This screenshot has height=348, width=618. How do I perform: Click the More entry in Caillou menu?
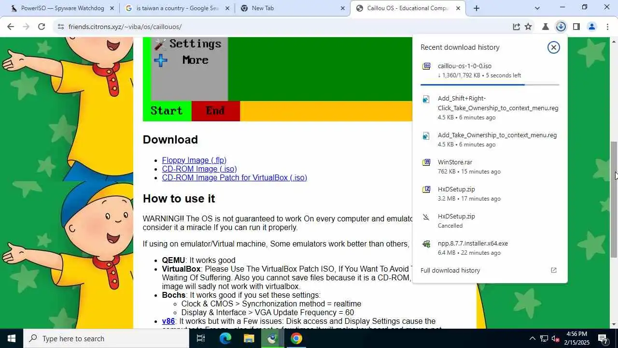tap(182, 60)
